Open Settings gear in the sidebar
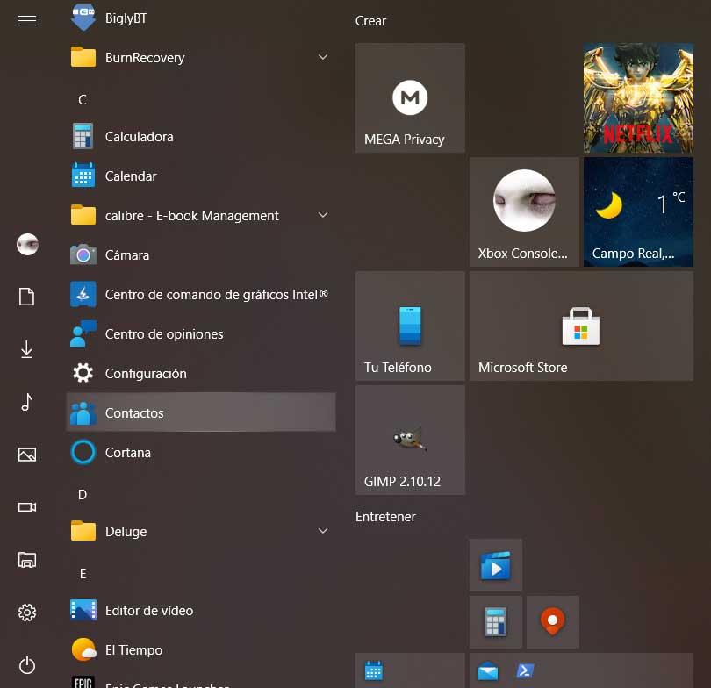Image resolution: width=711 pixels, height=688 pixels. (27, 613)
